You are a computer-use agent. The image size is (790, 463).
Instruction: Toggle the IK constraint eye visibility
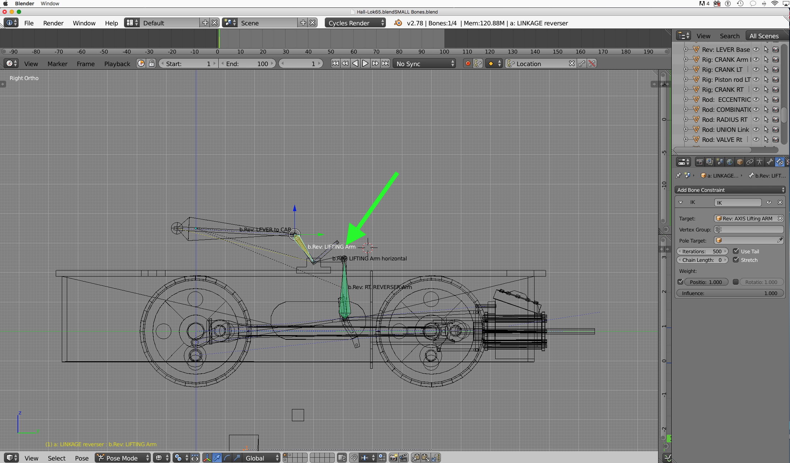pos(769,203)
